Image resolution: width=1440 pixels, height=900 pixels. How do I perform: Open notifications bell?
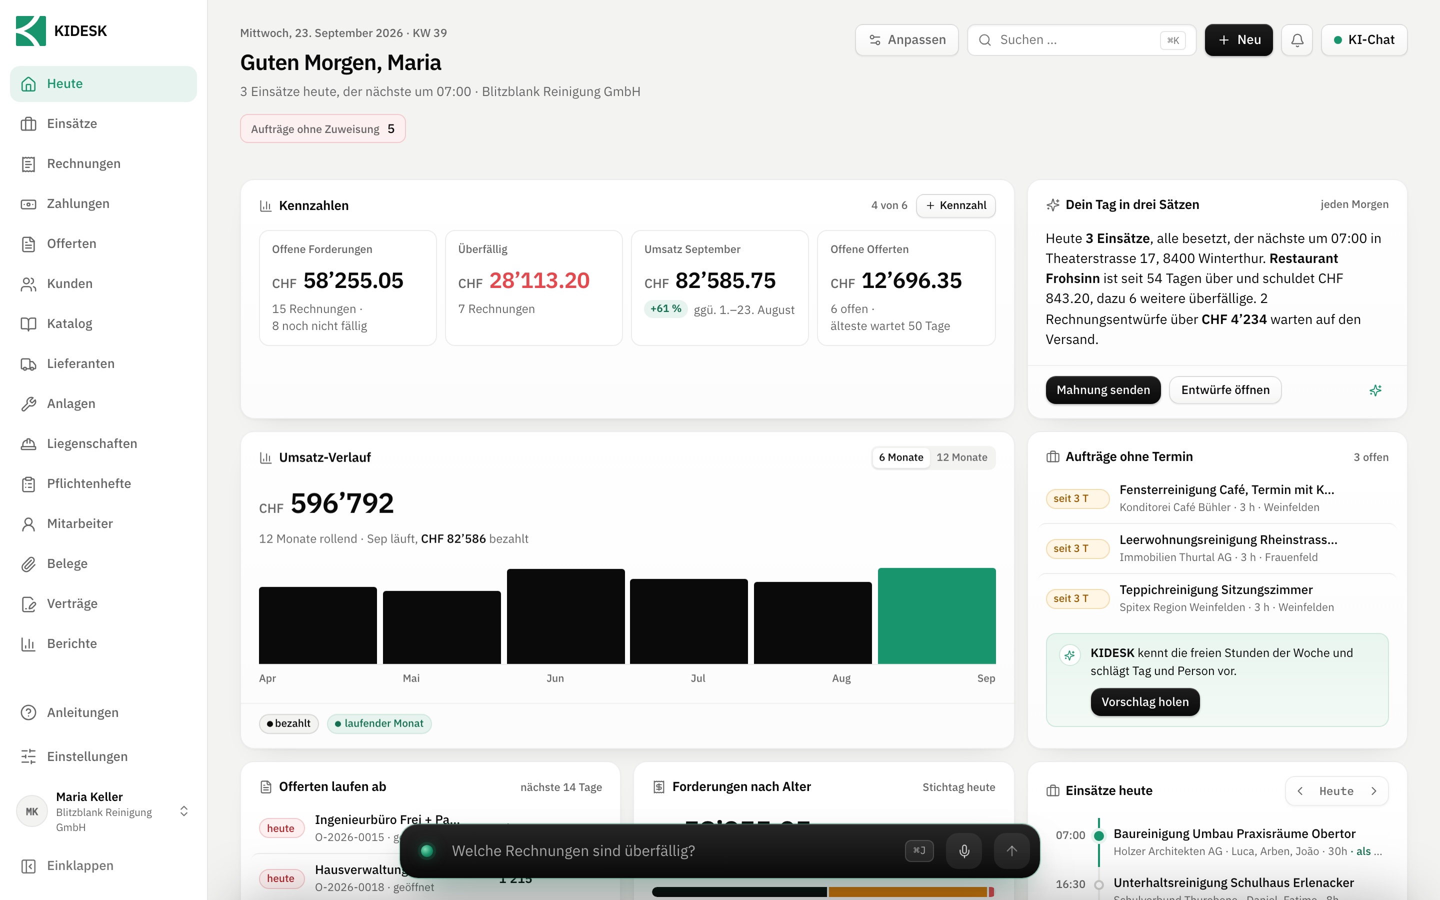point(1297,40)
